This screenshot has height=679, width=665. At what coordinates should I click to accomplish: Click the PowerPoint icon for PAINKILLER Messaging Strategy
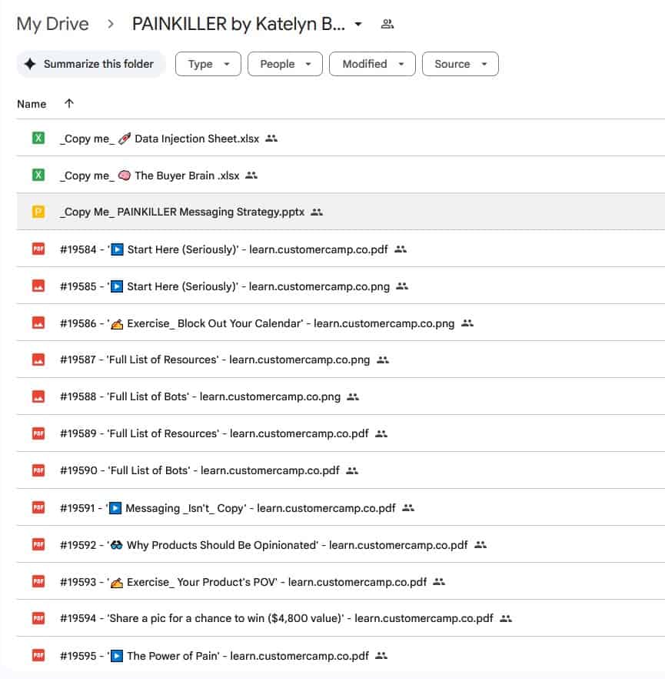coord(38,212)
